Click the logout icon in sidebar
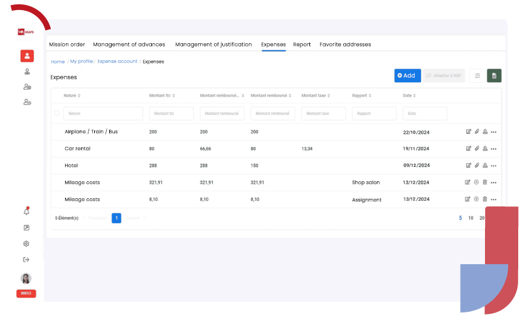The width and height of the screenshot is (522, 320). (26, 260)
